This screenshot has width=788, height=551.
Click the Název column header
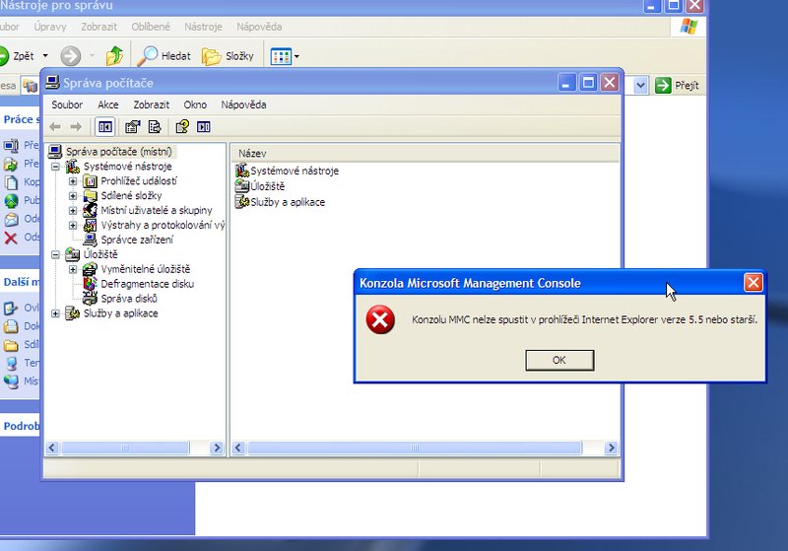(x=425, y=154)
